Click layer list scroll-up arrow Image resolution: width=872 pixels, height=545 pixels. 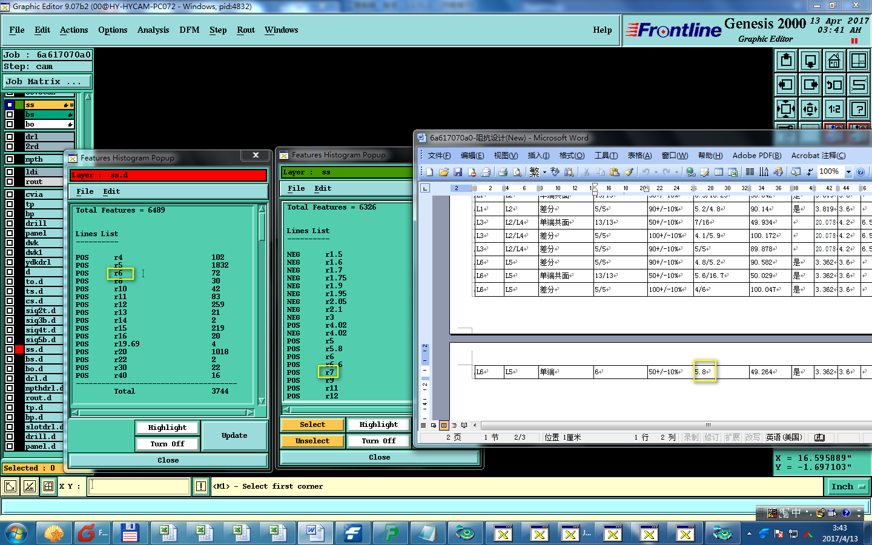pyautogui.click(x=88, y=96)
